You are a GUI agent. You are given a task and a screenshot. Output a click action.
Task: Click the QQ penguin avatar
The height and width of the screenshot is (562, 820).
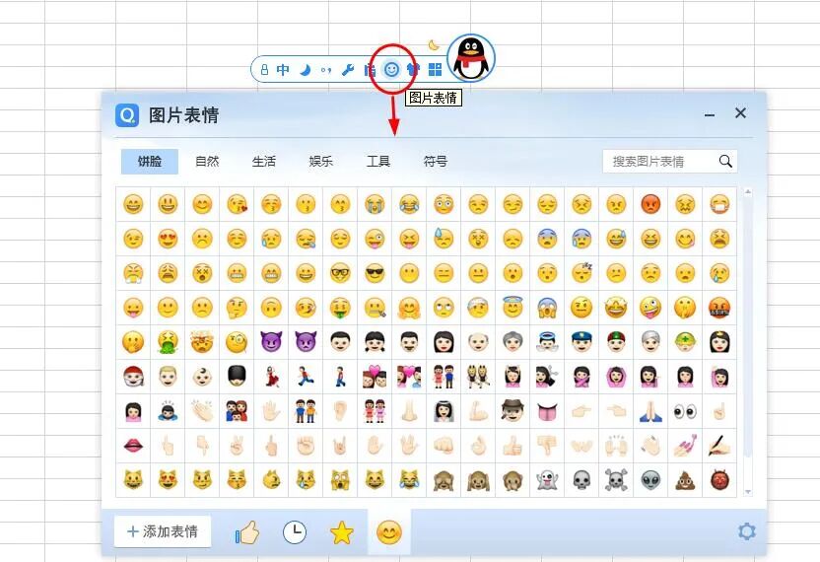coord(471,58)
